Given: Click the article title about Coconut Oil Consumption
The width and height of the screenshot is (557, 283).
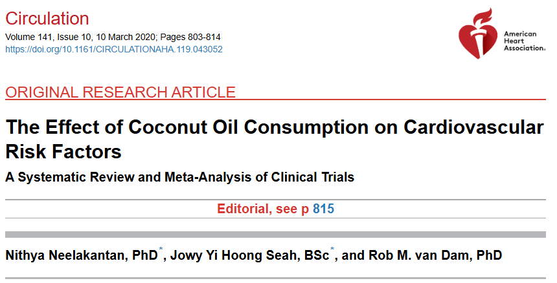Looking at the screenshot, I should (x=274, y=139).
